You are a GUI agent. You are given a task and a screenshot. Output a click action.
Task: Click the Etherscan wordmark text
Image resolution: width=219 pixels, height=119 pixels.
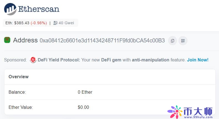[39, 9]
